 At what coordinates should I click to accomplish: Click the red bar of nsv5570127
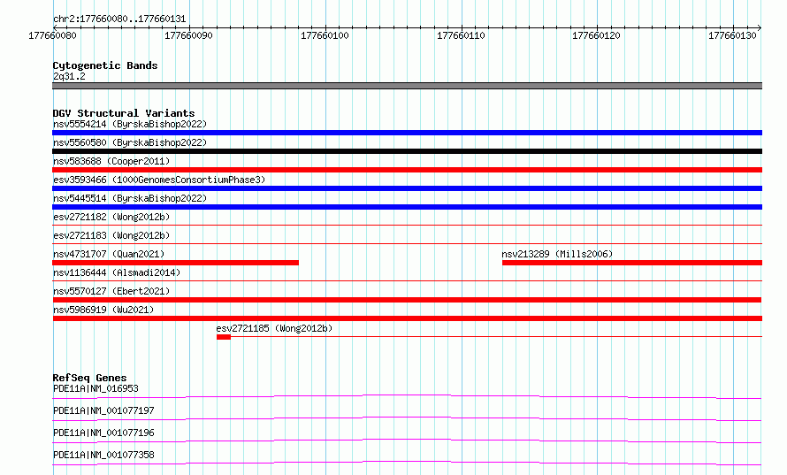[407, 300]
